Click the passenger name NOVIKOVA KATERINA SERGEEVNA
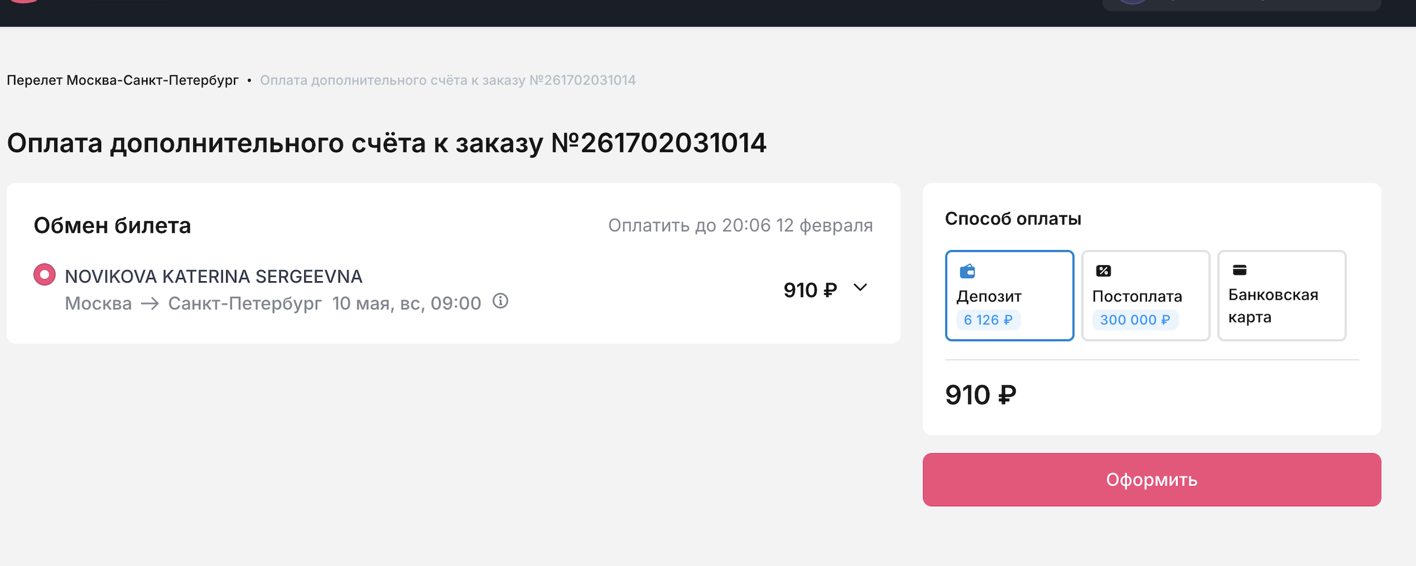This screenshot has height=566, width=1416. pyautogui.click(x=213, y=276)
